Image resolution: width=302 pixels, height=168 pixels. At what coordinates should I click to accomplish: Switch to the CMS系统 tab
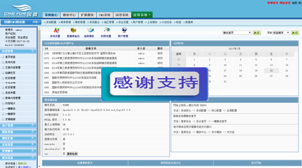tap(105, 15)
